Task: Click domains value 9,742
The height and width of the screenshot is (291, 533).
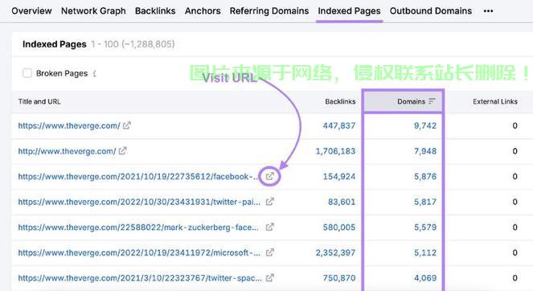Action: [x=425, y=125]
